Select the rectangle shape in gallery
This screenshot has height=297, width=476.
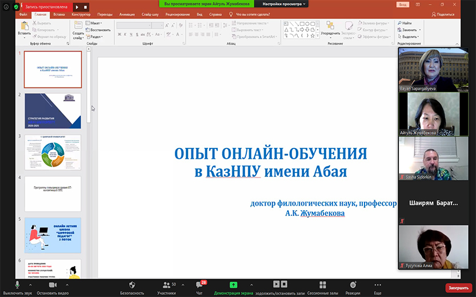[x=302, y=23]
